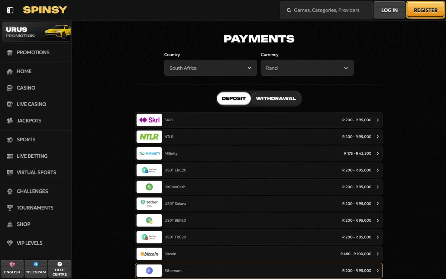
Task: Click the Casino slot icon
Action: click(x=10, y=88)
